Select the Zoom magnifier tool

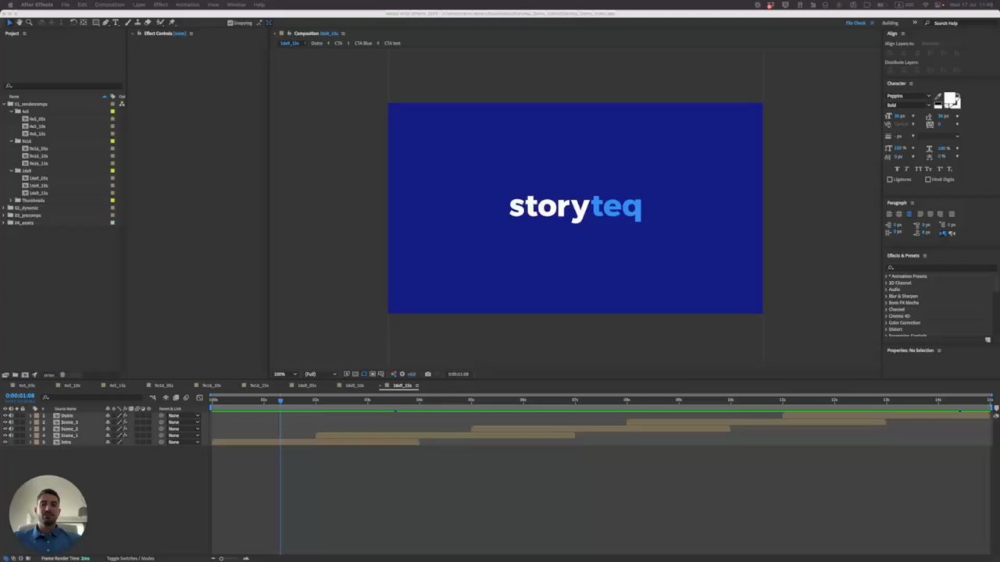pyautogui.click(x=29, y=23)
